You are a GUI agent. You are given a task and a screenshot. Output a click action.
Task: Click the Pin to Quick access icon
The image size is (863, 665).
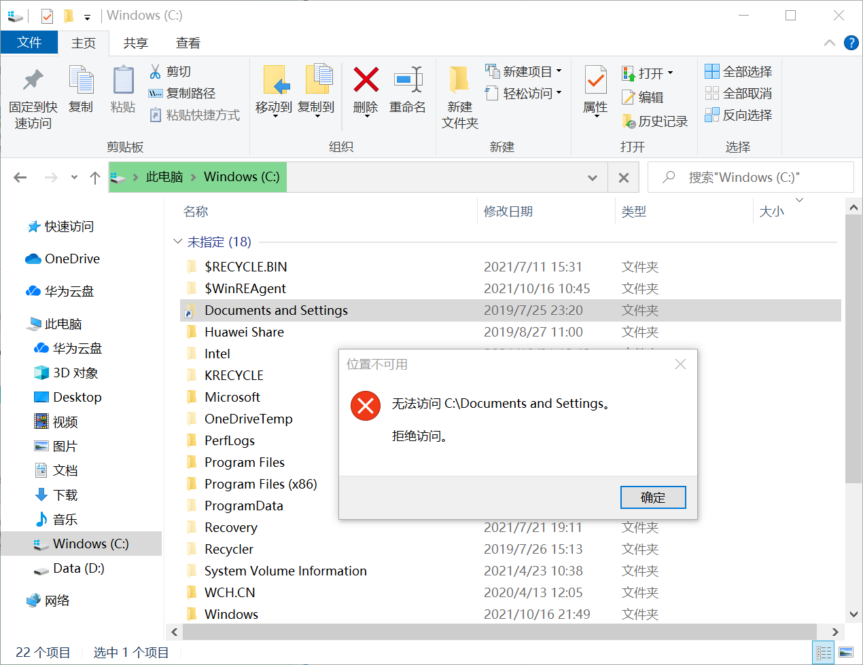tap(33, 80)
